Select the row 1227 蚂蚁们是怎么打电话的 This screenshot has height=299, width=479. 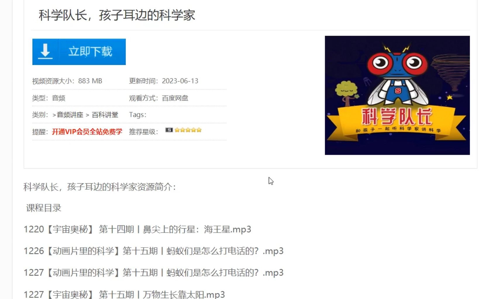(154, 273)
